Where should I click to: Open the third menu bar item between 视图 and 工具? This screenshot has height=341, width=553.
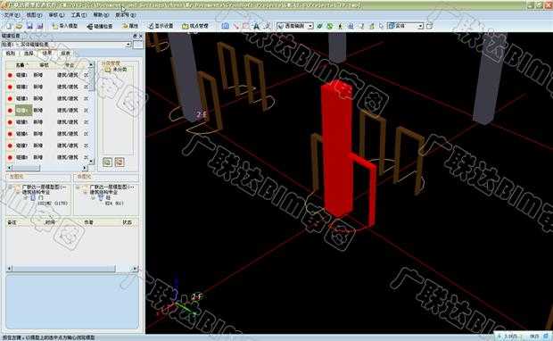(x=56, y=15)
